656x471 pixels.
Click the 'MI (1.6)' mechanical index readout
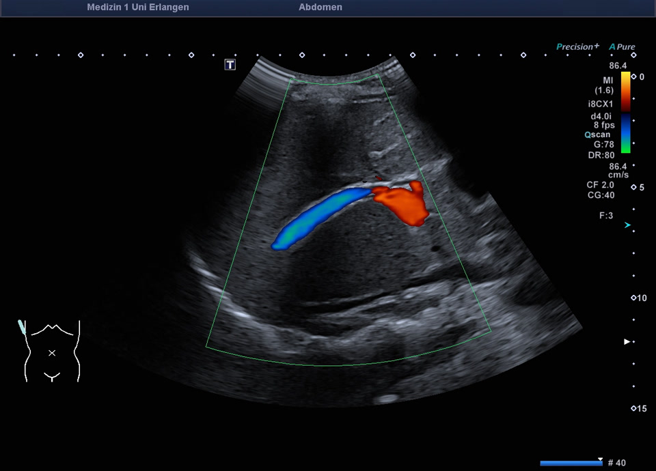pyautogui.click(x=604, y=85)
